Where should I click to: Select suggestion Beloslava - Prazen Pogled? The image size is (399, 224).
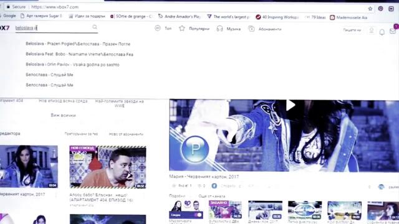coord(78,44)
